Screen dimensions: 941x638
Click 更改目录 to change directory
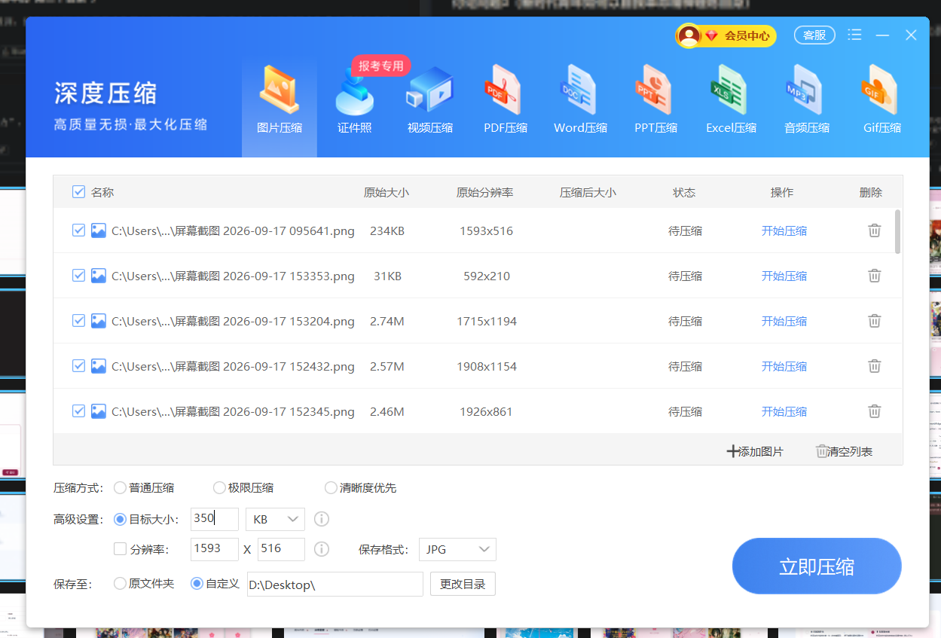pyautogui.click(x=463, y=584)
